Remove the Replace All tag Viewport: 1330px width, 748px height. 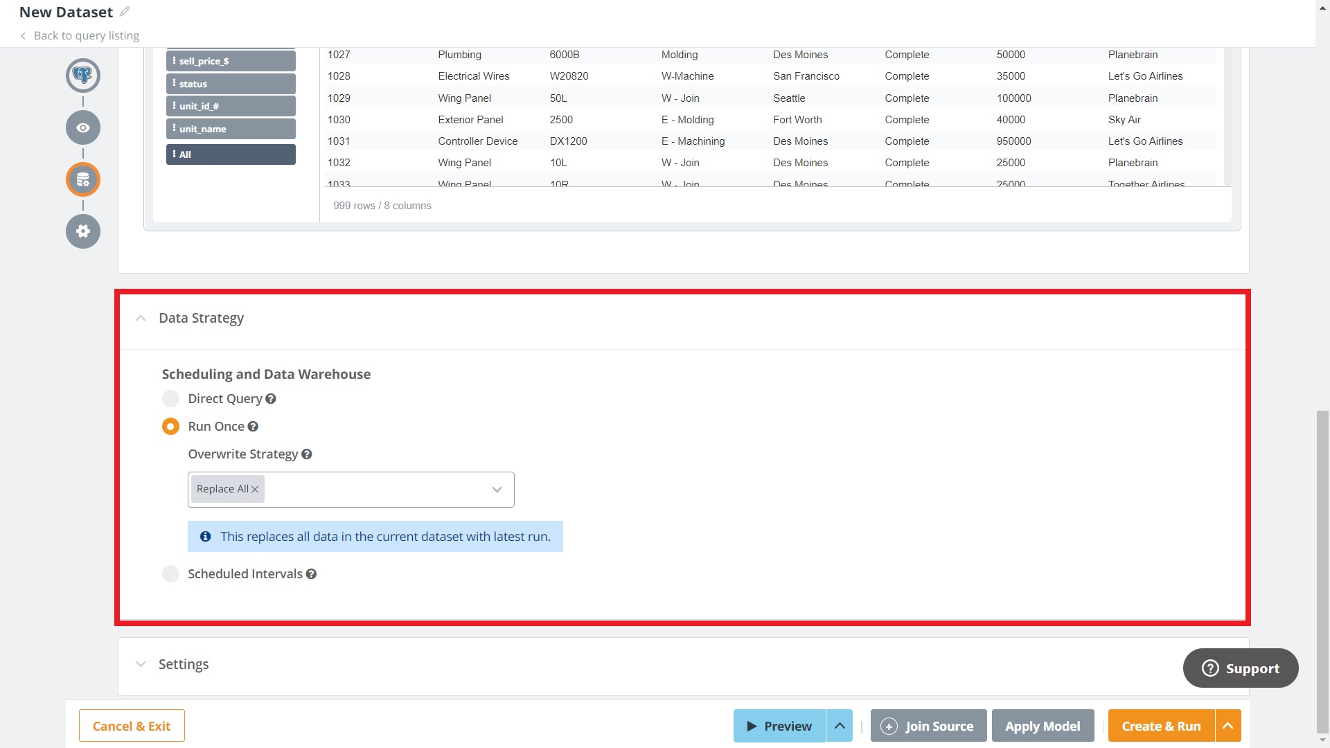coord(255,490)
